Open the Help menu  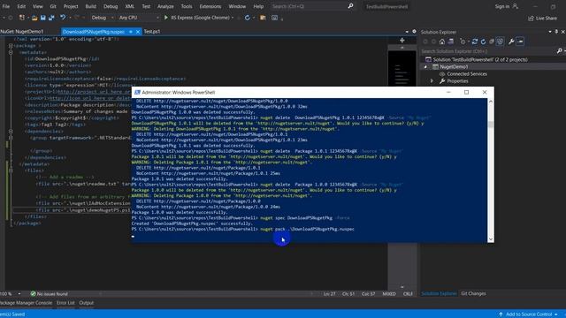[x=258, y=6]
